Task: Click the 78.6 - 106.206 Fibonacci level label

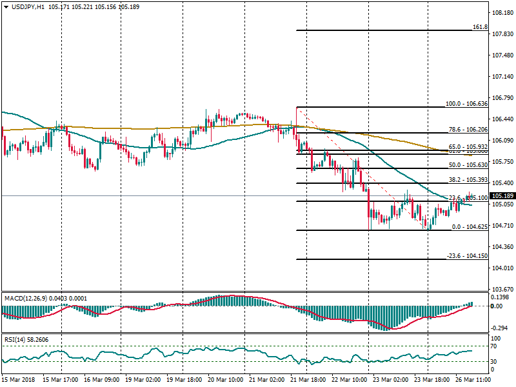Action: coord(466,129)
